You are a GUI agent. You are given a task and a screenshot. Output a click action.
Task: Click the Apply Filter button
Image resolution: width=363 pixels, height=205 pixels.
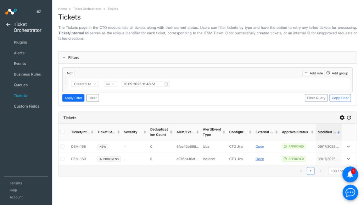click(x=73, y=98)
